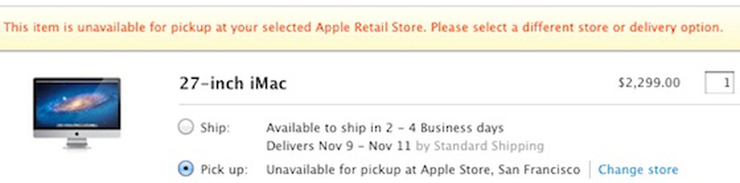Click the iMac's aluminum stand in the image

(x=77, y=143)
